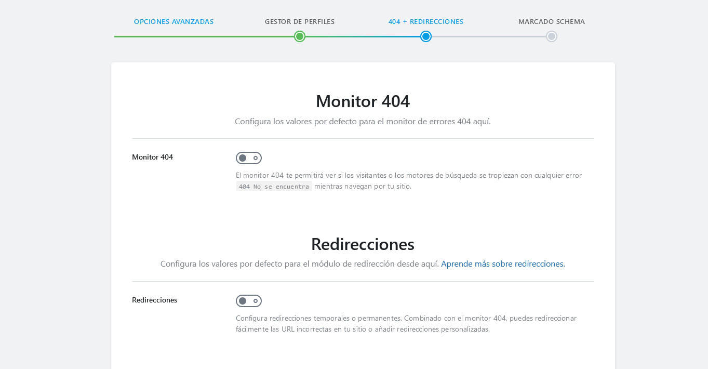Click the Redirecciones setting label
The image size is (708, 369).
tap(154, 300)
